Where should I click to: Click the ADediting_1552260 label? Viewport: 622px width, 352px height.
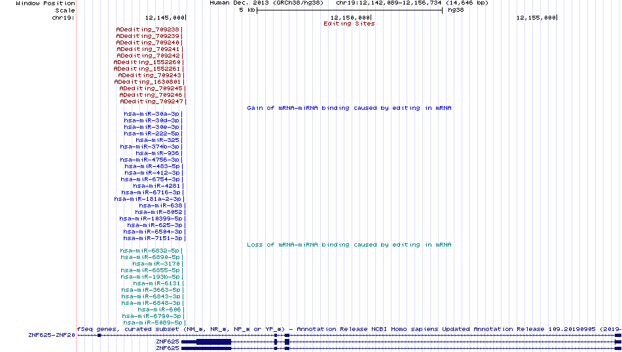(147, 62)
